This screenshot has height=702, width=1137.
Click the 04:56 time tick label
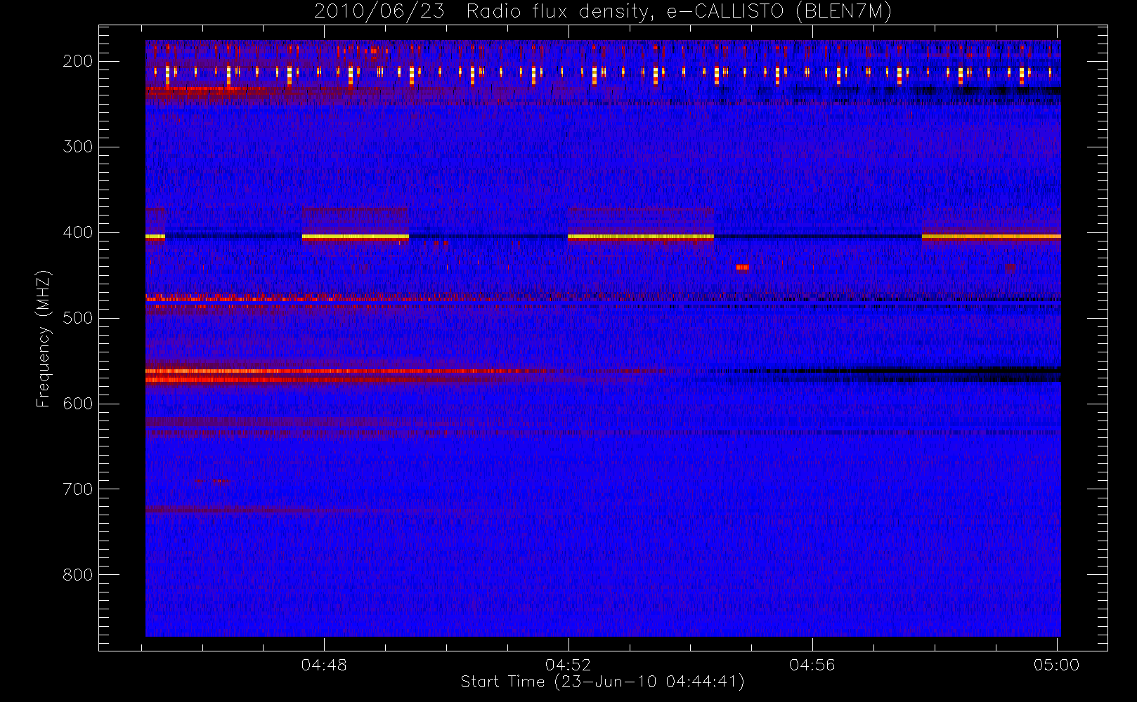(x=812, y=665)
